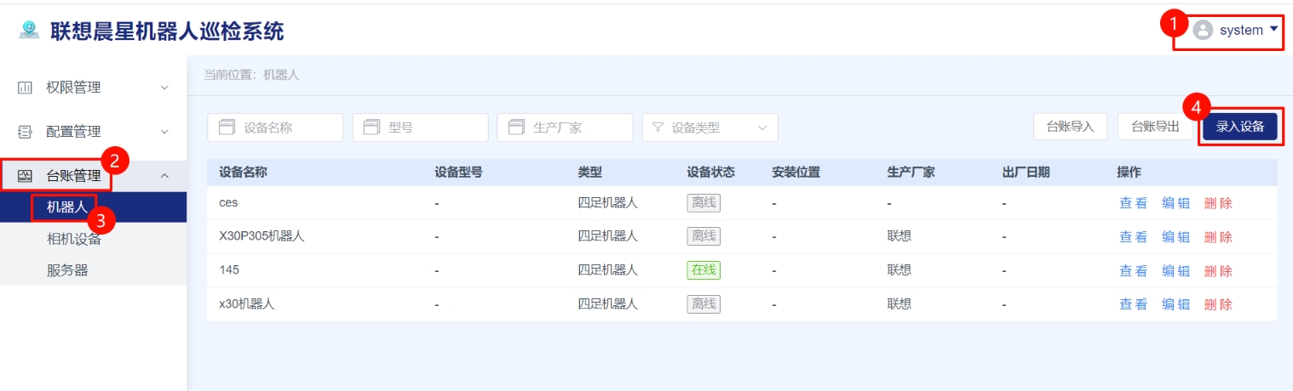
Task: Click the filter icon in 设备类型 box
Action: (658, 127)
